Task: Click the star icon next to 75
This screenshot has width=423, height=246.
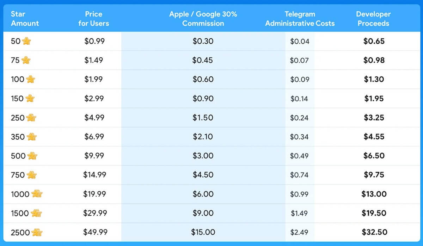Action: point(26,60)
